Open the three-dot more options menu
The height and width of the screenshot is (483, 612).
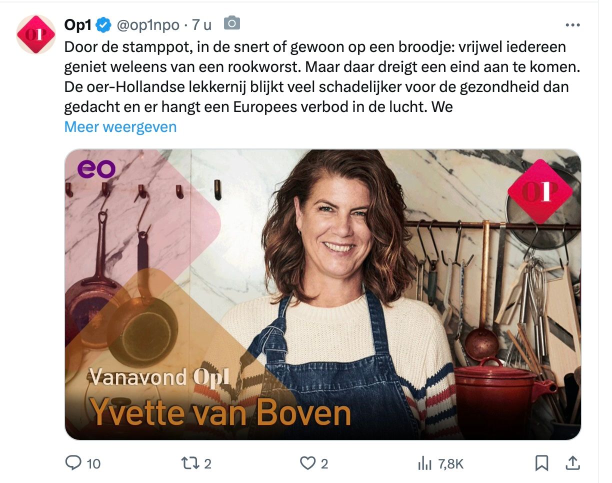coord(572,24)
